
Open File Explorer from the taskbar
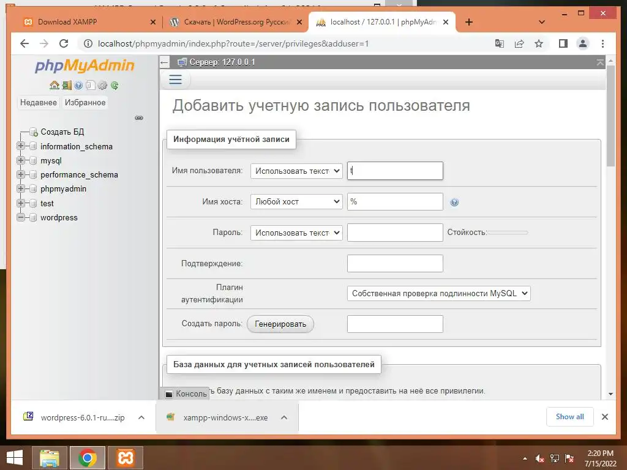click(x=49, y=458)
